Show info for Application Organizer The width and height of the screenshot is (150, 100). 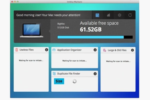(x=95, y=50)
